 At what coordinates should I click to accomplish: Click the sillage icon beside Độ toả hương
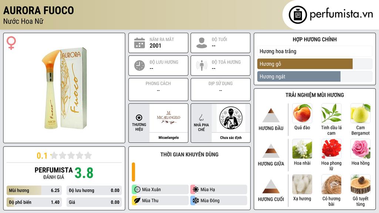coord(202,65)
